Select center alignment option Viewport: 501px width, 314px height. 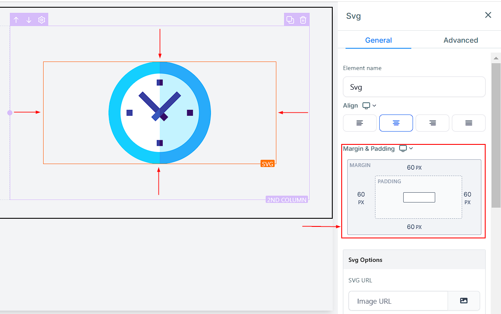pos(396,123)
